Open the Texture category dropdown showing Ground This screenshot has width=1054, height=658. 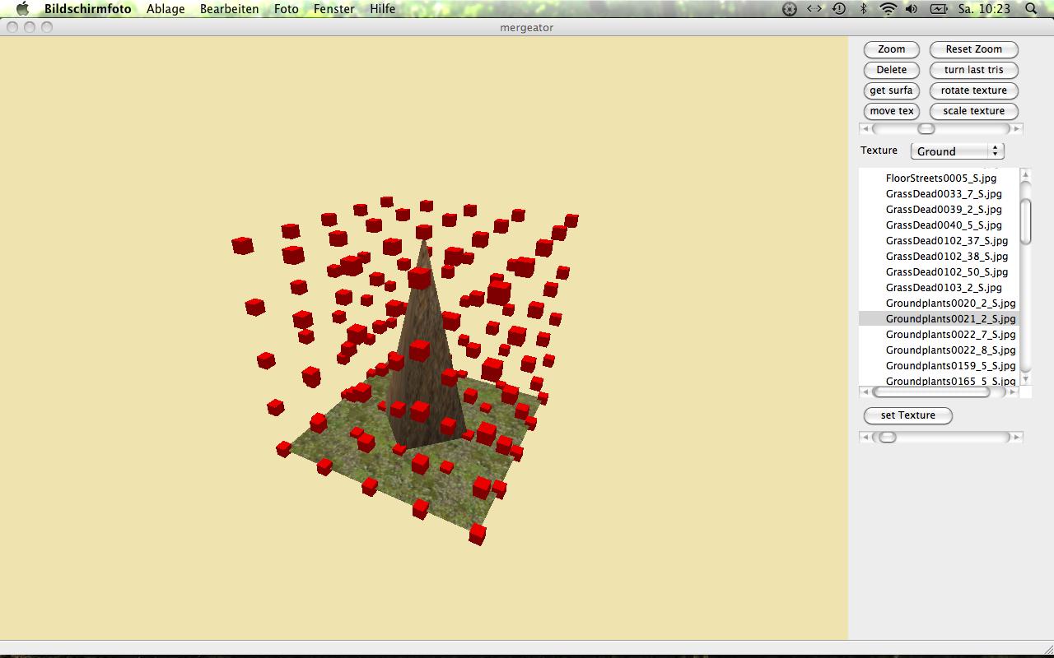[x=957, y=151]
